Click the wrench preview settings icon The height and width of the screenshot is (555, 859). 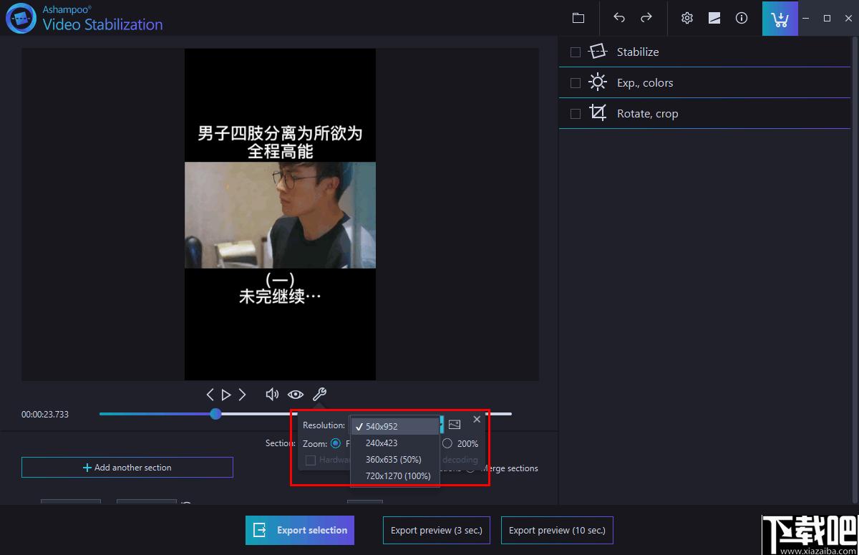320,394
